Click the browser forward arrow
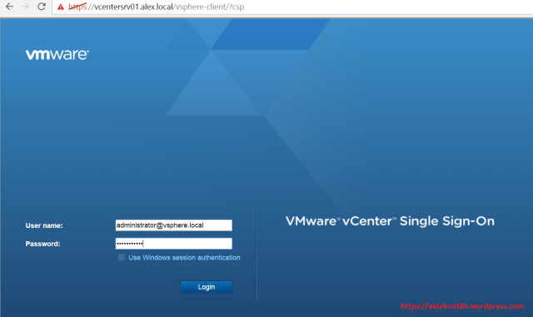533x317 pixels. click(26, 7)
